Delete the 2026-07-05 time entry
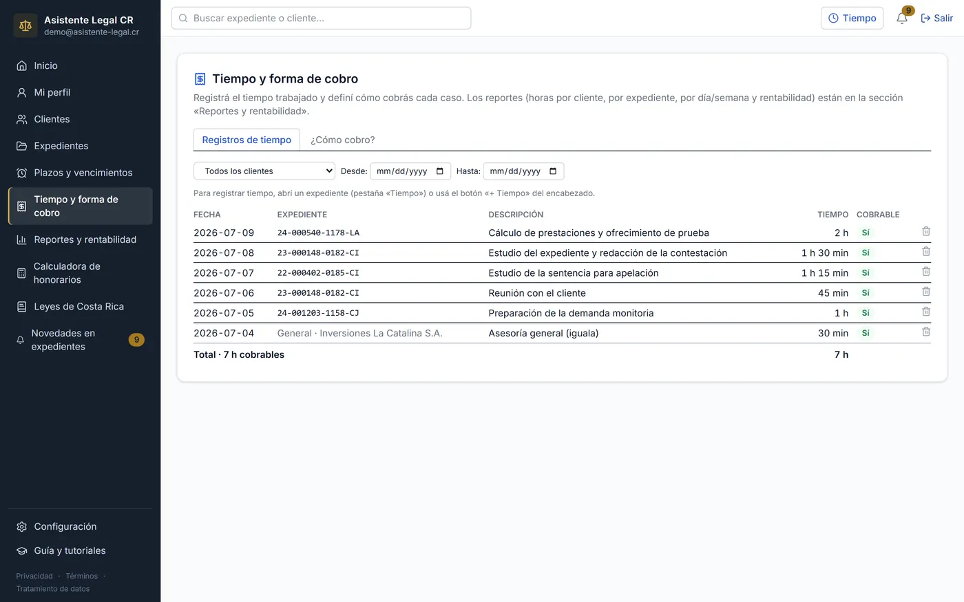The width and height of the screenshot is (964, 602). [x=926, y=312]
